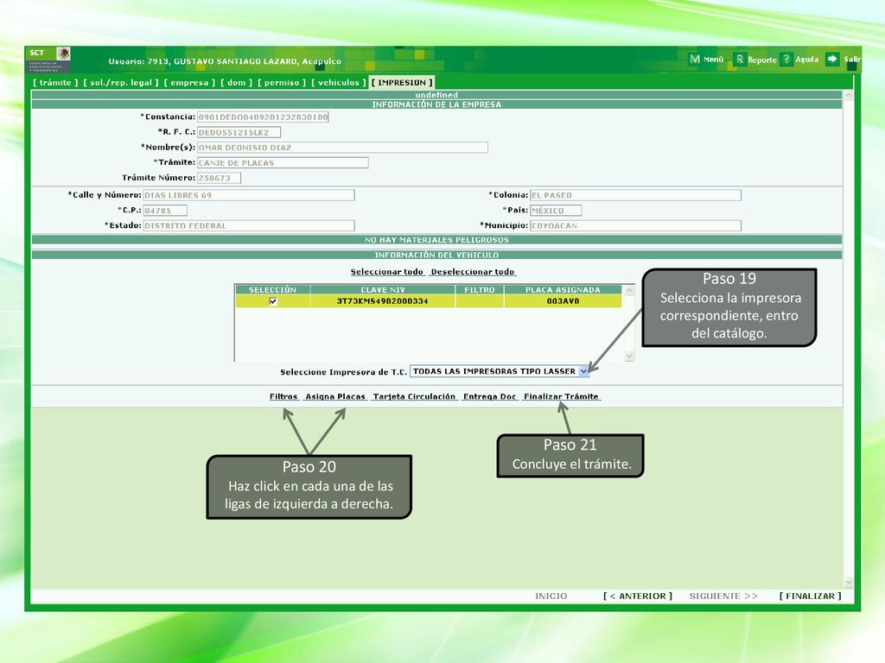
Task: Click the CLAVE NIV column header
Action: tap(383, 290)
